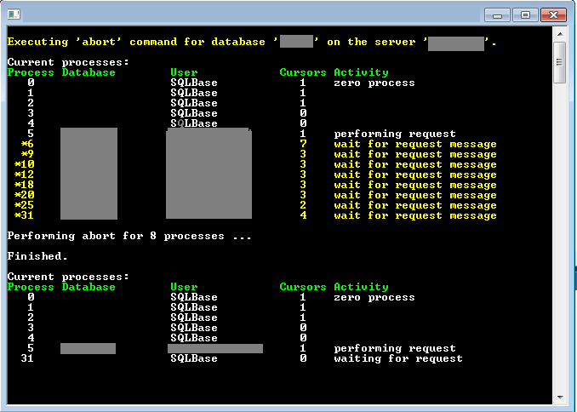Click process '31' in the second list
Viewport: 577px width, 412px height.
[x=27, y=358]
